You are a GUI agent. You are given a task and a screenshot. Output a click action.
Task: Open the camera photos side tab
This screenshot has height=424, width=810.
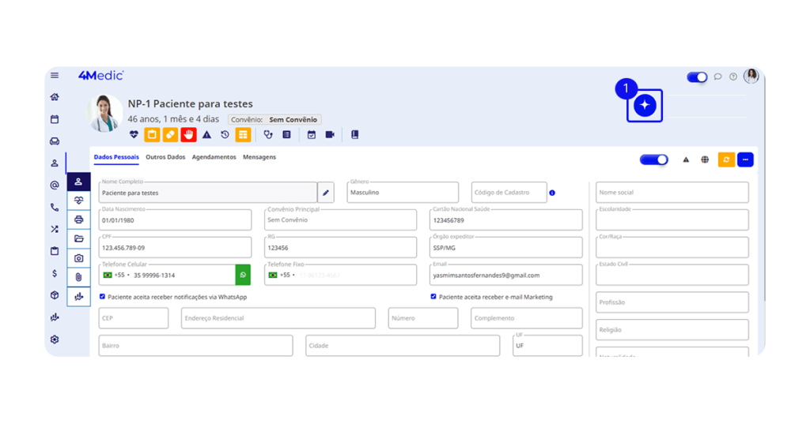(78, 258)
